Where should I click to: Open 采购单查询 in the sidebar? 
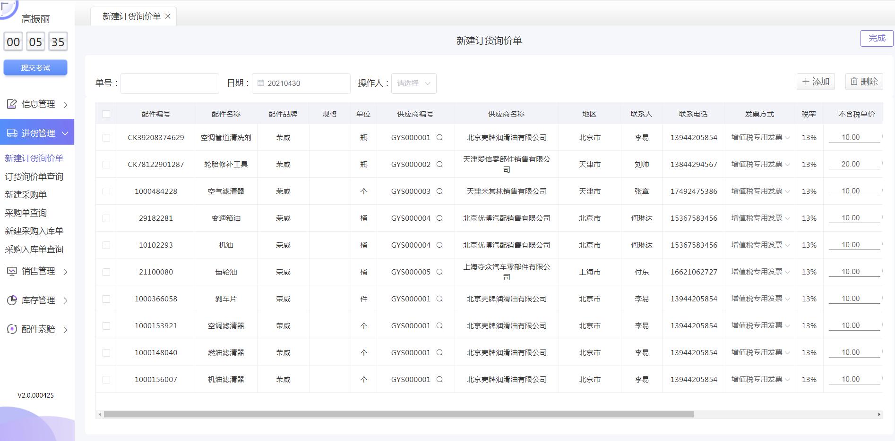pyautogui.click(x=26, y=213)
